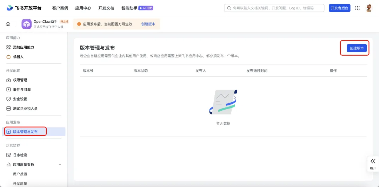Select 机器人 in sidebar

tap(18, 57)
